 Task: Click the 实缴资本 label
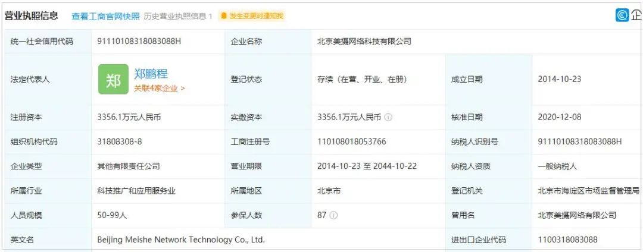(x=246, y=118)
